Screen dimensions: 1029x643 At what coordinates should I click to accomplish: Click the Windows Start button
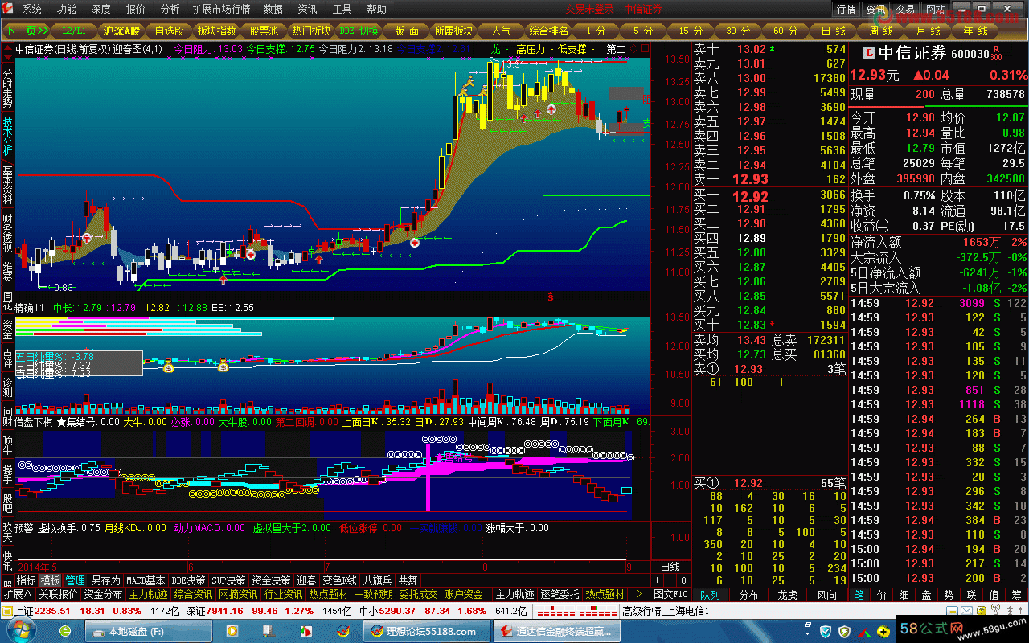click(x=21, y=631)
